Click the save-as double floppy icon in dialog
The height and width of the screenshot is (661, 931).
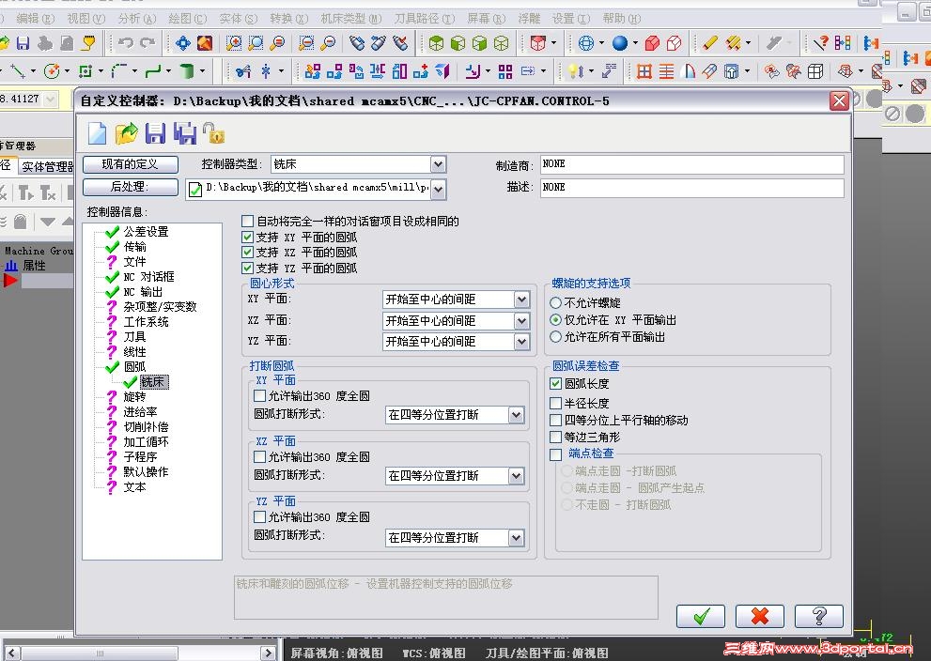pyautogui.click(x=185, y=133)
